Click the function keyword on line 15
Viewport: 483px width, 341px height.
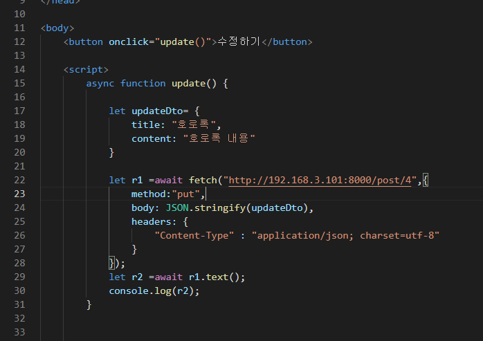(x=143, y=83)
